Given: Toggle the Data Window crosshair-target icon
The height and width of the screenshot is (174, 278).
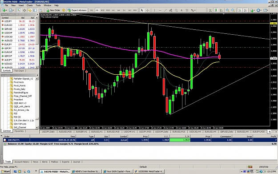Looking at the screenshot, I should pos(24,10).
